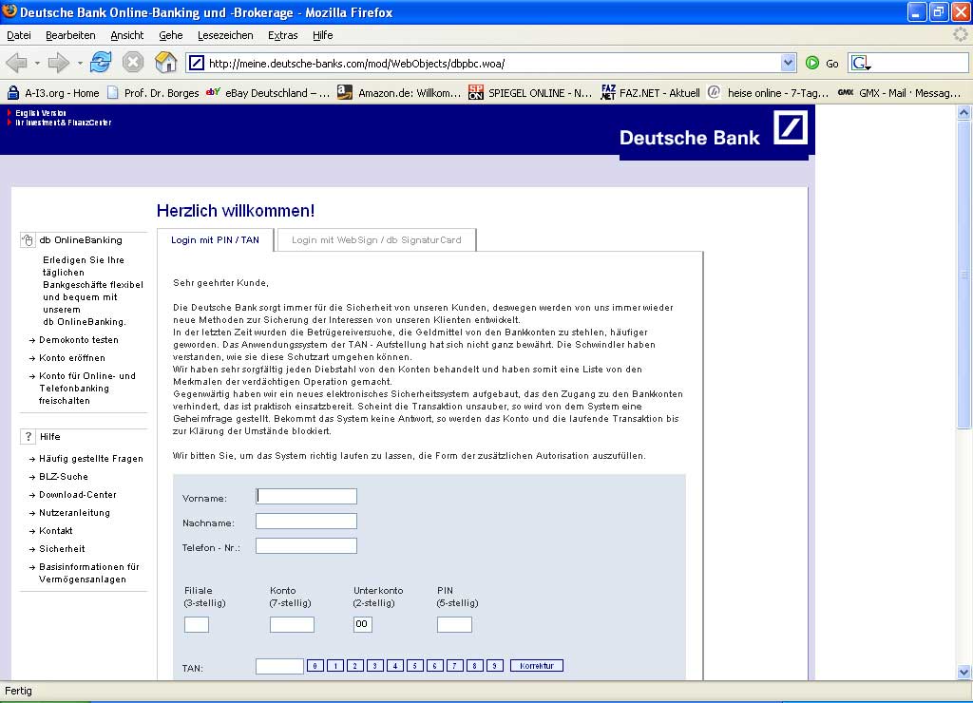Open the GMX Mail bookmark
This screenshot has height=703, width=973.
point(899,93)
